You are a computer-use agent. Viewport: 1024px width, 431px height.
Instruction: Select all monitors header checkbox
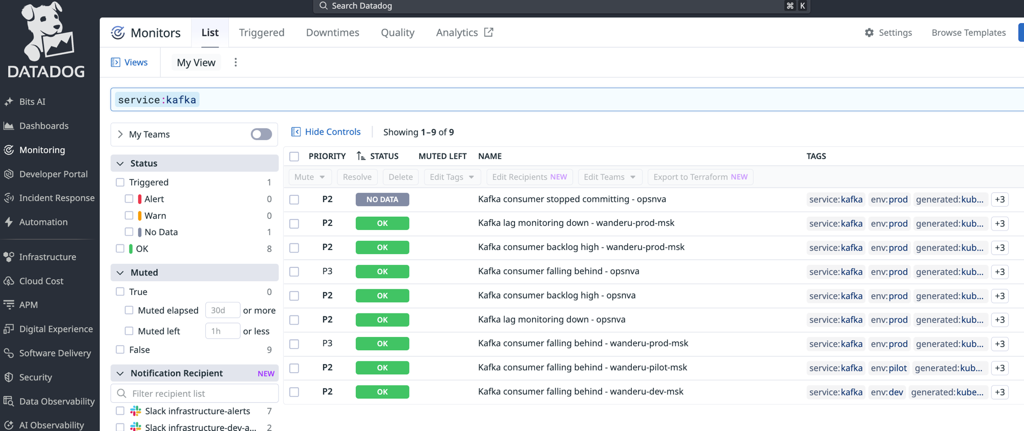point(294,156)
